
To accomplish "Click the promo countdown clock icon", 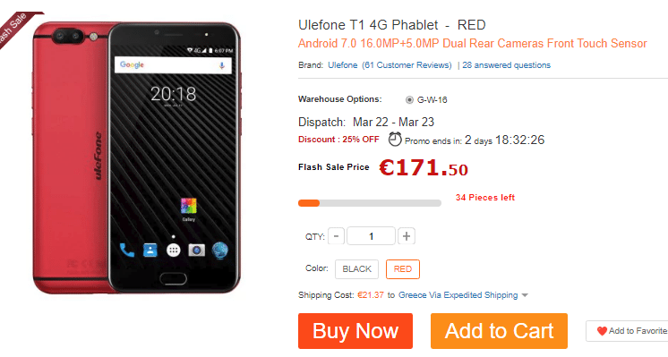I will pyautogui.click(x=395, y=140).
